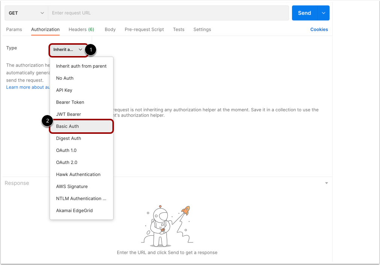
Task: Choose No Auth authorization type
Action: click(x=65, y=78)
